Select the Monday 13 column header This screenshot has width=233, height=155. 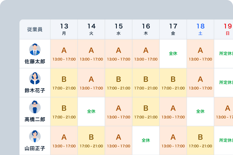[x=64, y=29]
